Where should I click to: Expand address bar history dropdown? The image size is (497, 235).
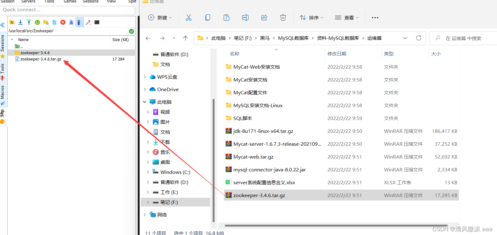[405, 38]
